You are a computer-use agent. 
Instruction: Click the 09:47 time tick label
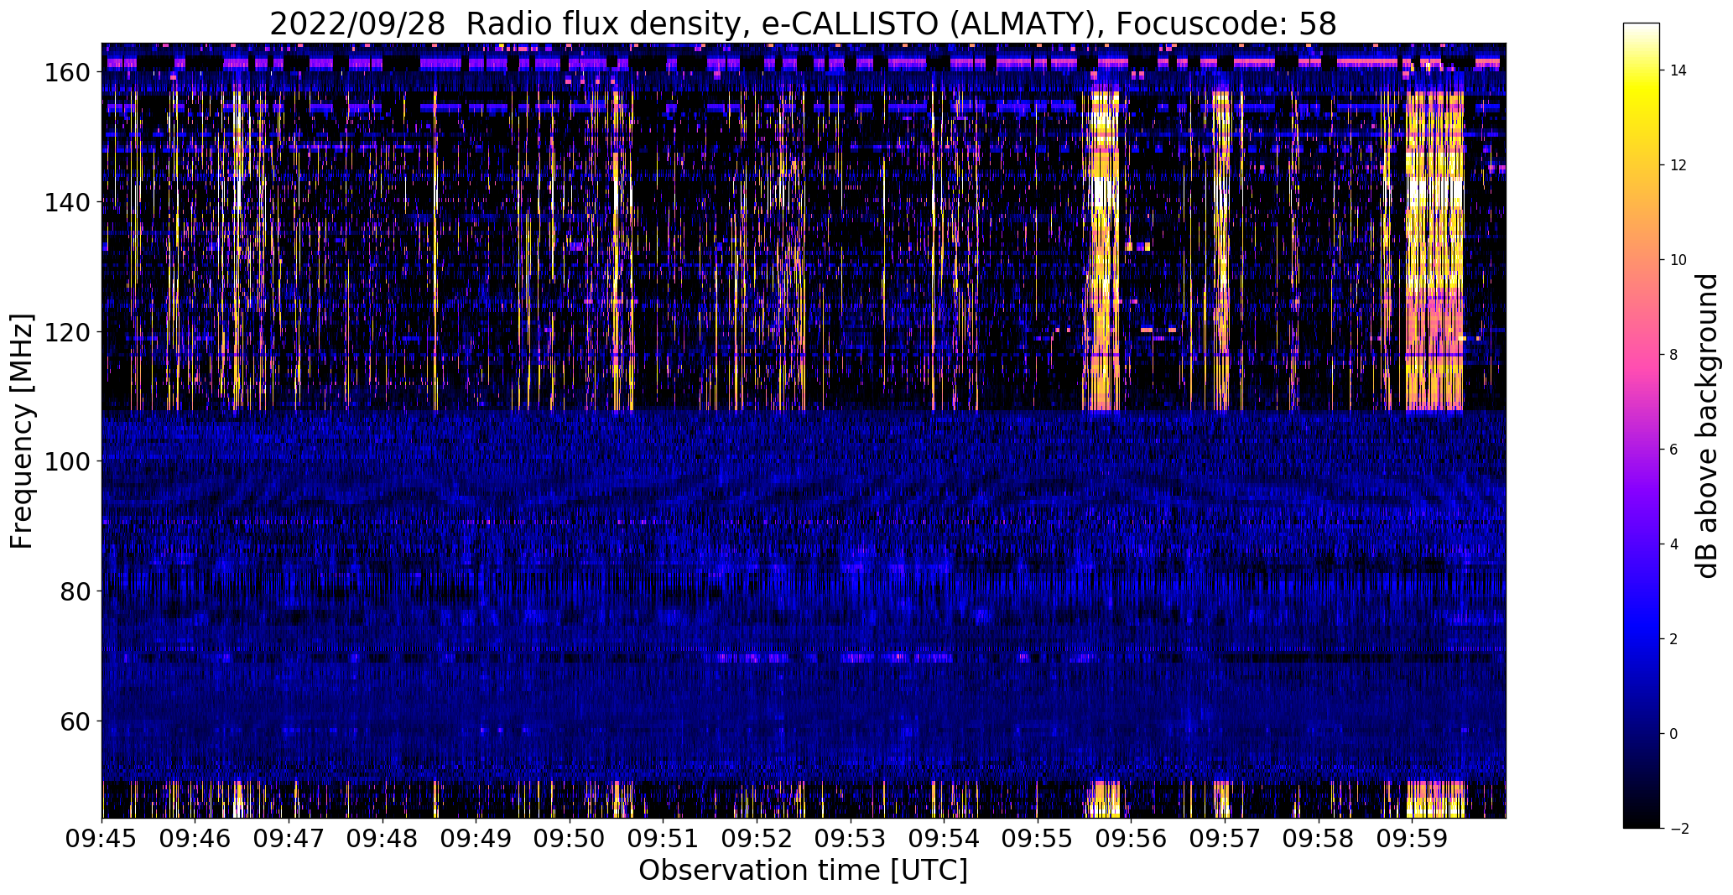tap(289, 839)
